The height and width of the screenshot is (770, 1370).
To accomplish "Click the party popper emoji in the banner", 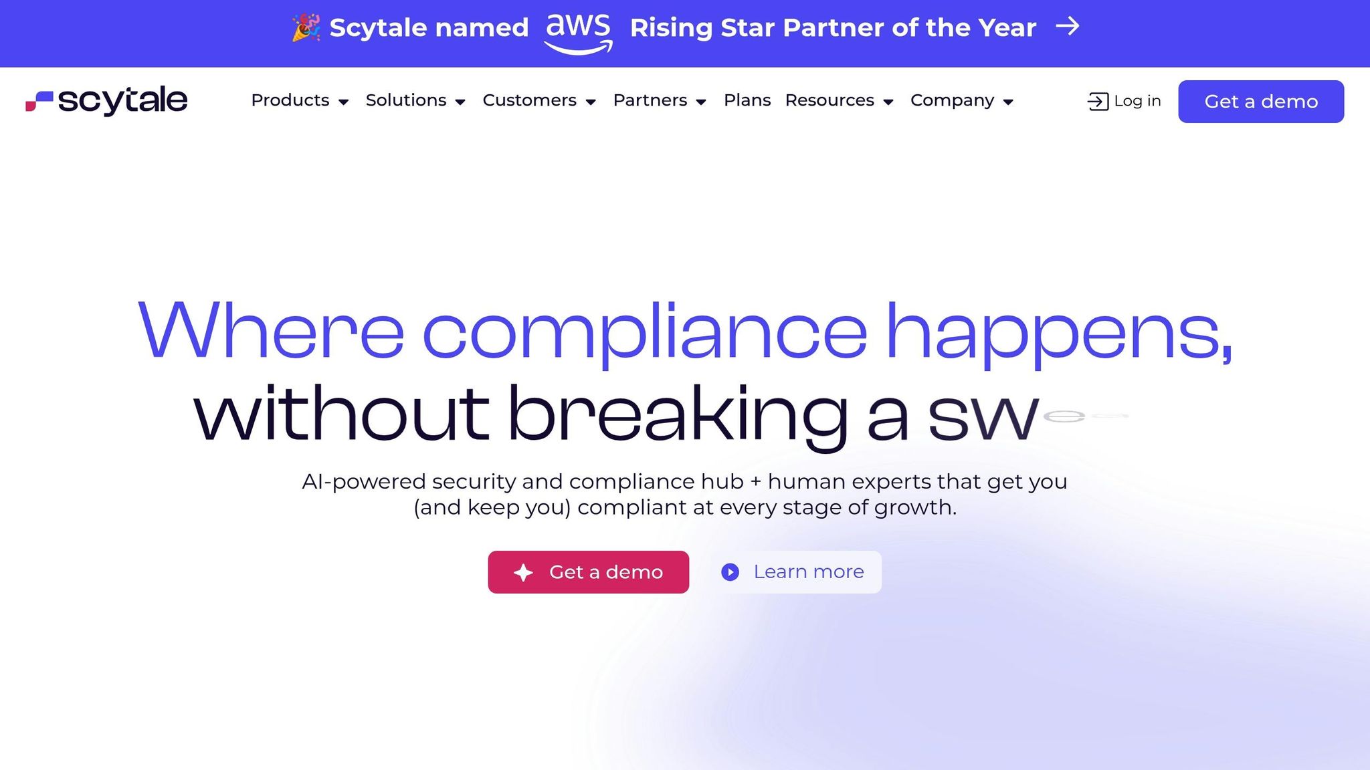I will pos(304,27).
